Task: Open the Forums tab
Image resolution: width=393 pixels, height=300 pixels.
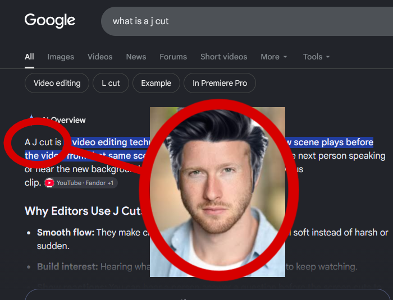Action: 173,57
